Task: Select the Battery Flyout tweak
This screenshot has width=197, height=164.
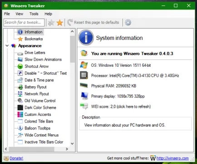Action: (35, 87)
